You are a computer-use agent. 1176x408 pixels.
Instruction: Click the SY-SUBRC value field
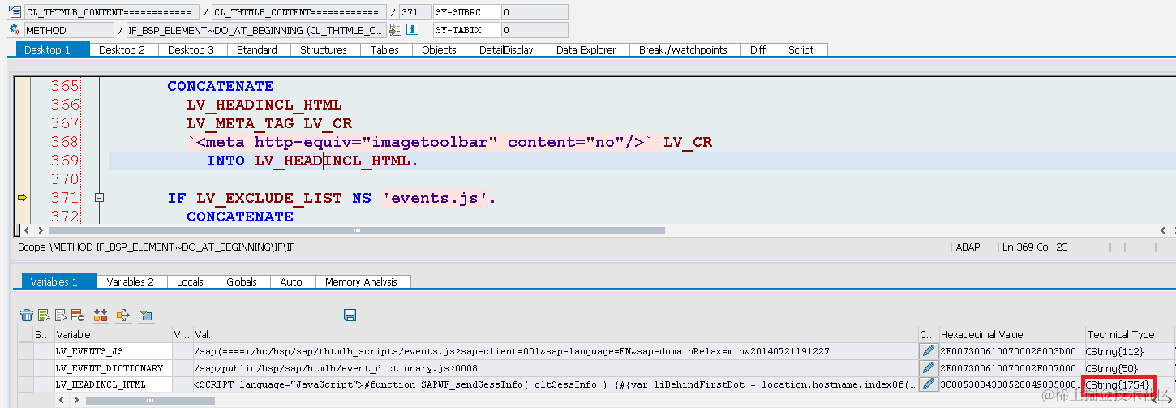click(x=534, y=12)
